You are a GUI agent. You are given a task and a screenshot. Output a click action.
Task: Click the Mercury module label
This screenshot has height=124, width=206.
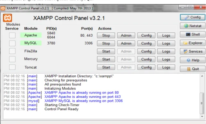[x=31, y=59]
